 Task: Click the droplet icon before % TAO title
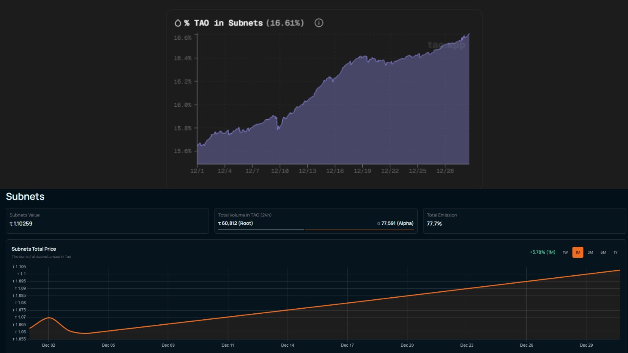(178, 23)
